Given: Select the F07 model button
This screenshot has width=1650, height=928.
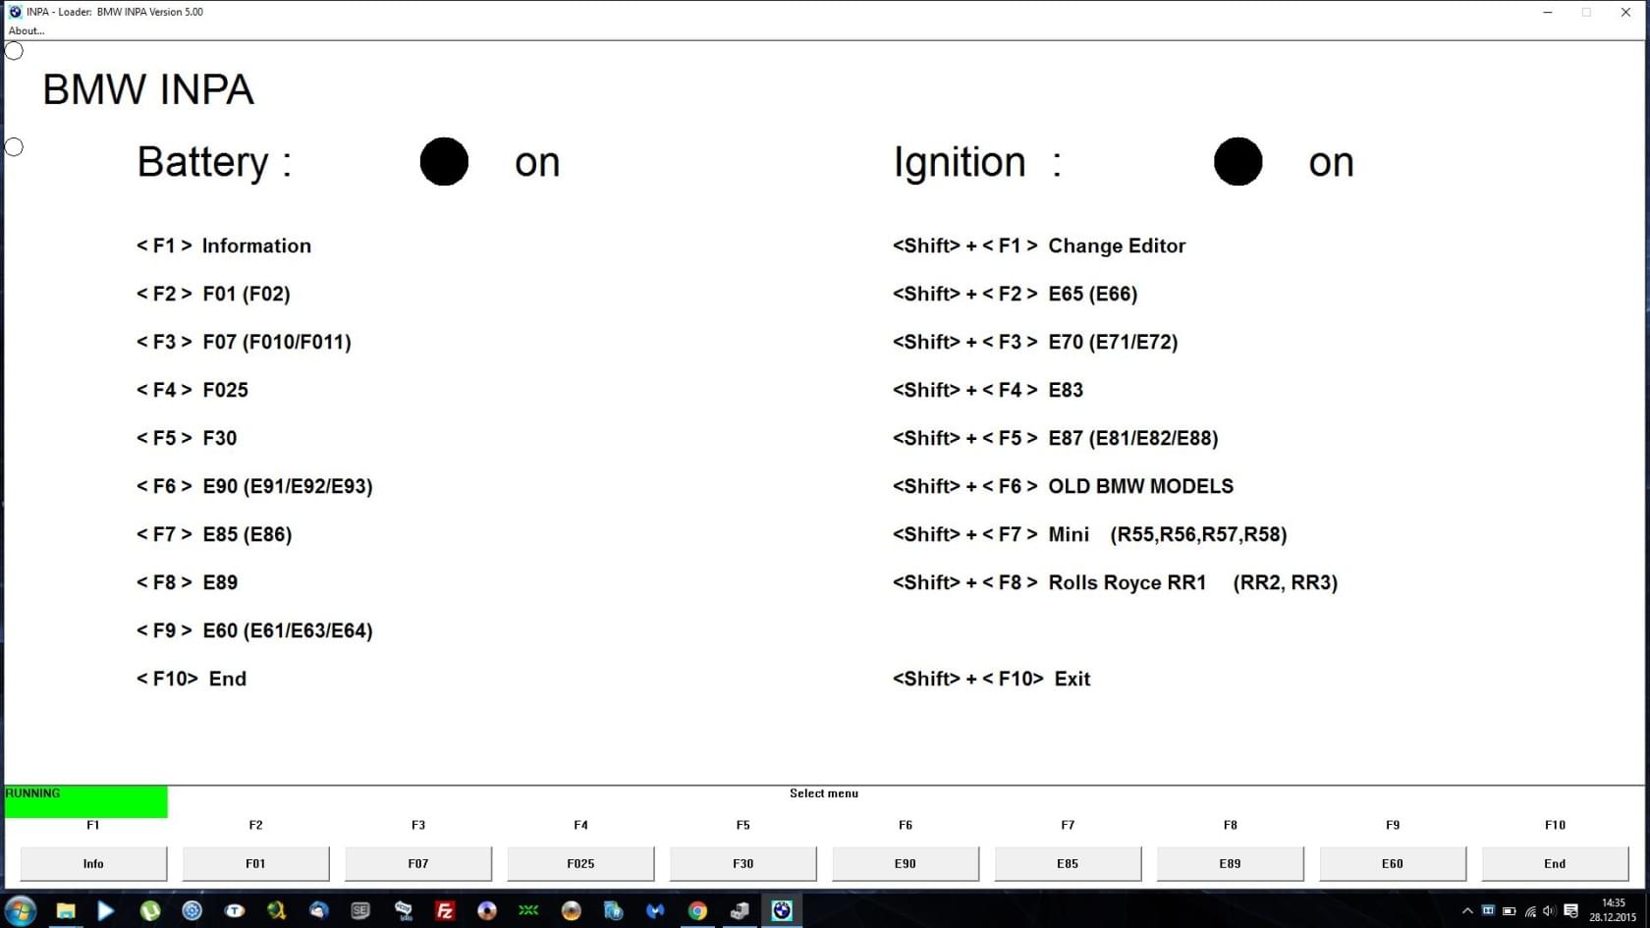Looking at the screenshot, I should [x=418, y=863].
